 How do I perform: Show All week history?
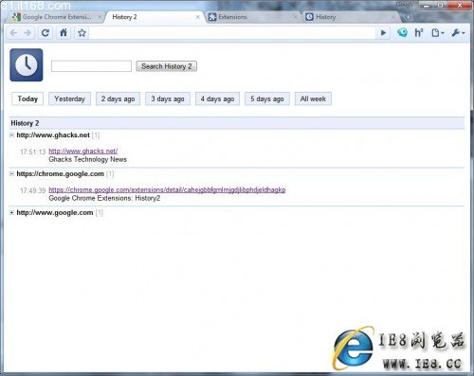[313, 98]
